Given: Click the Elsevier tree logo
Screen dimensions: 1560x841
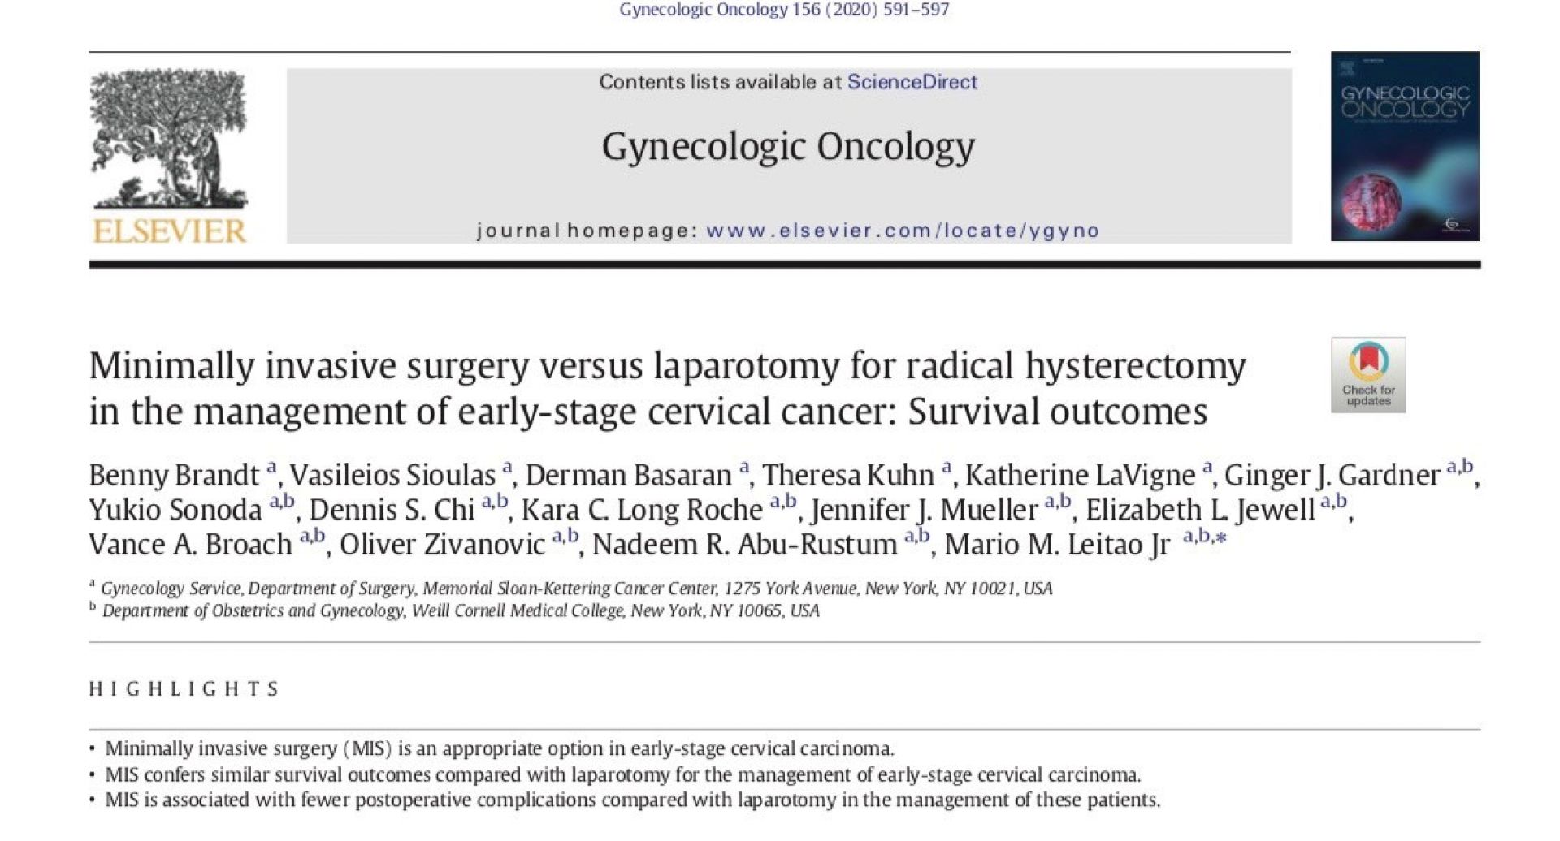Looking at the screenshot, I should click(169, 138).
